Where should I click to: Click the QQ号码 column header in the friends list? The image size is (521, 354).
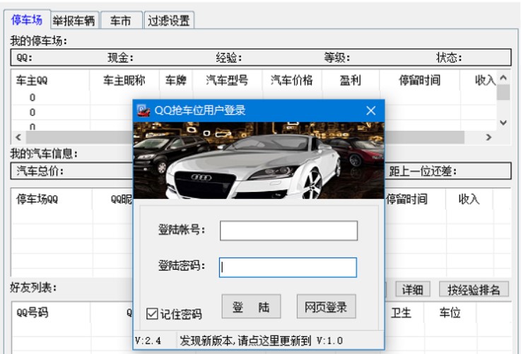pyautogui.click(x=50, y=312)
